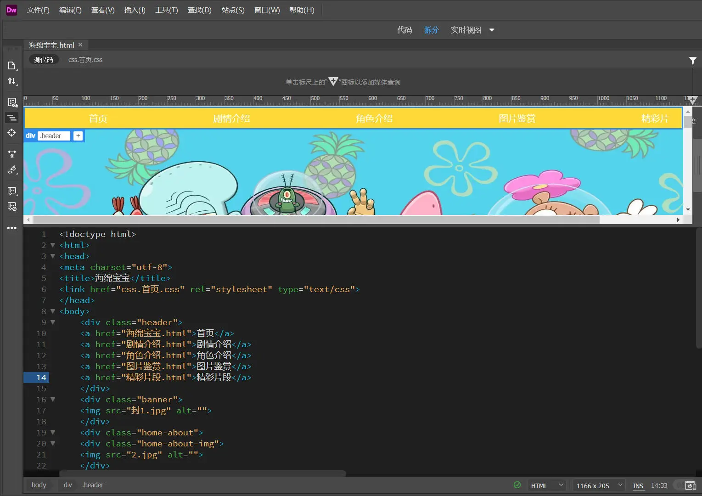
Task: Open the 工具(T) menu
Action: pos(167,10)
